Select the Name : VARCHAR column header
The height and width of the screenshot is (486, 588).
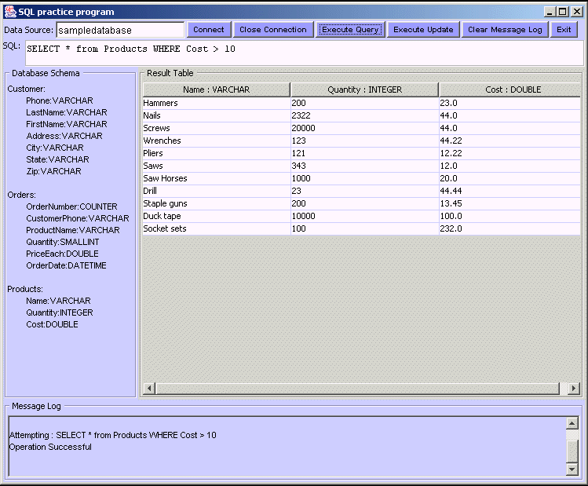click(217, 90)
